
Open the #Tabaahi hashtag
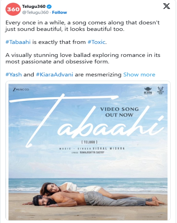click(x=18, y=42)
